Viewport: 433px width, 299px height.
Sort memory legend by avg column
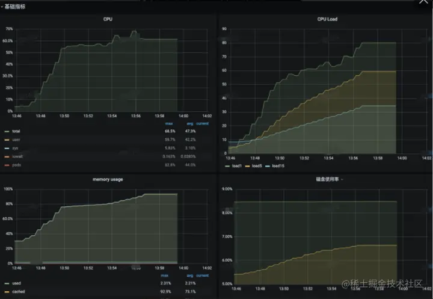coord(190,276)
